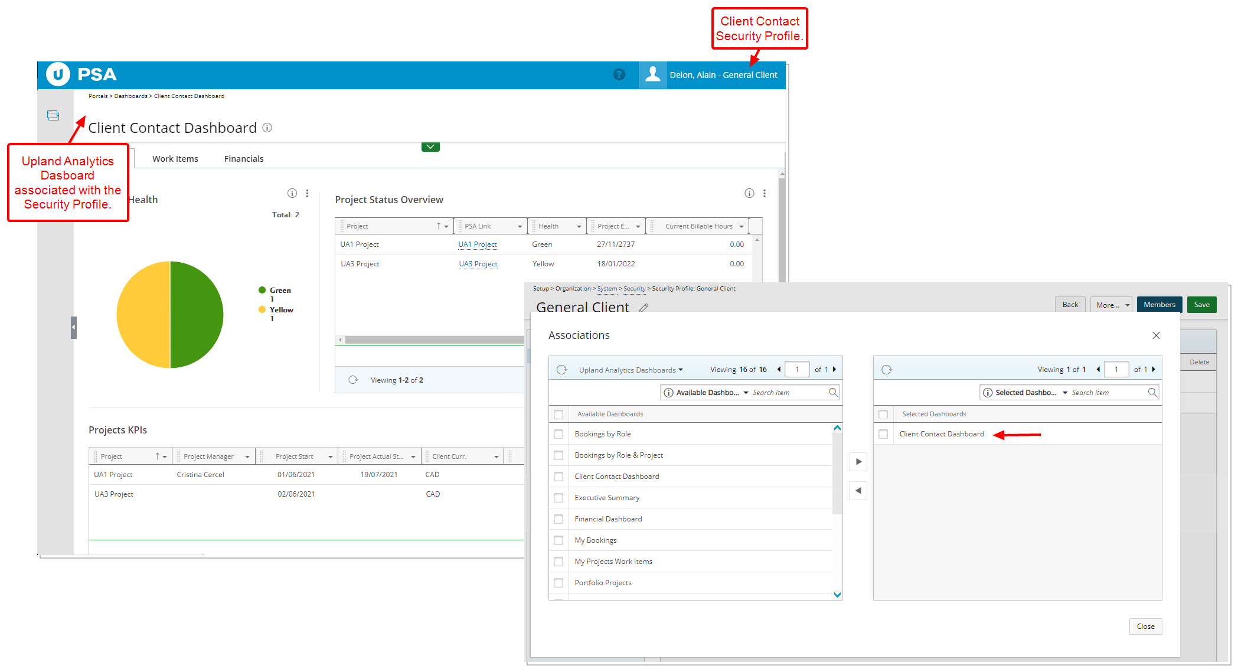
Task: Go to previous page of Available Dashboards
Action: point(779,370)
